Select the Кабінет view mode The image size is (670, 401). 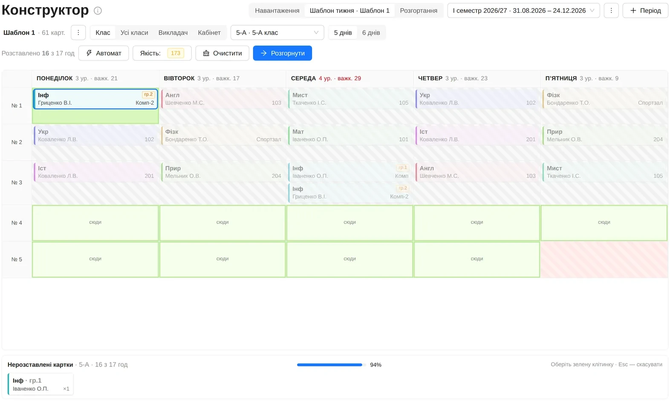pos(209,32)
